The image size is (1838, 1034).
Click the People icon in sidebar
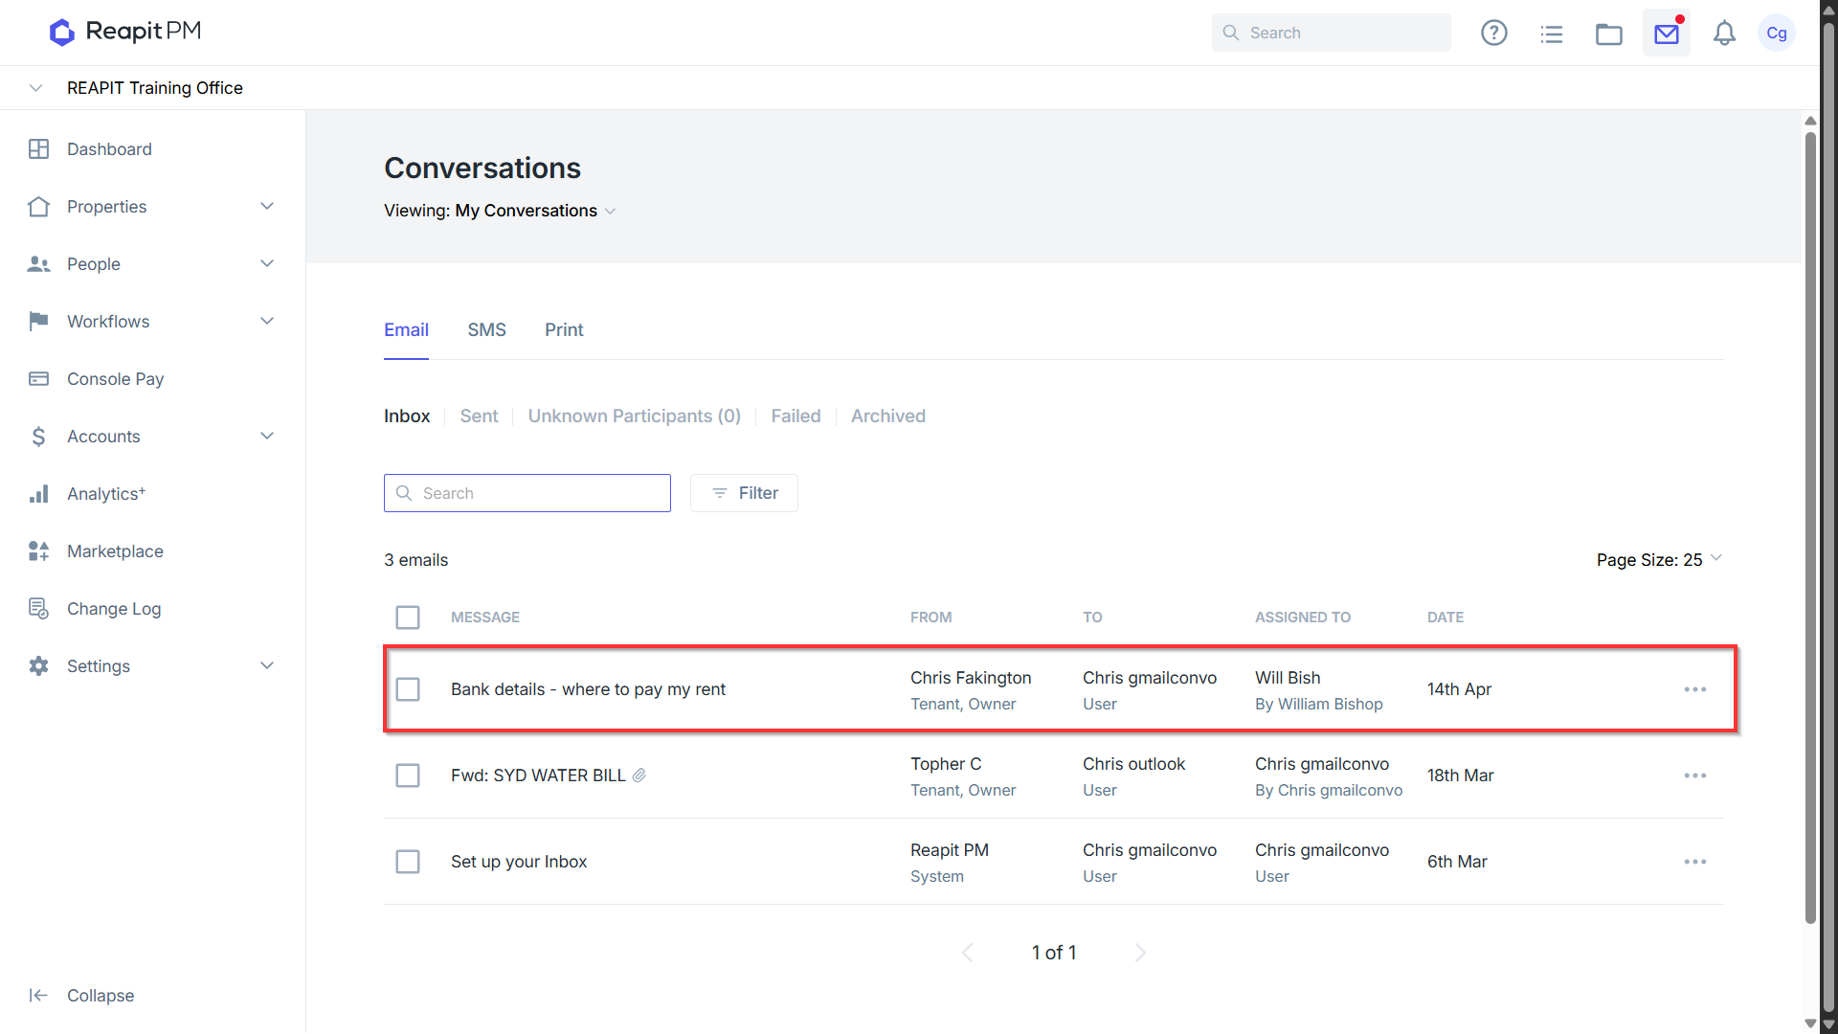point(38,264)
